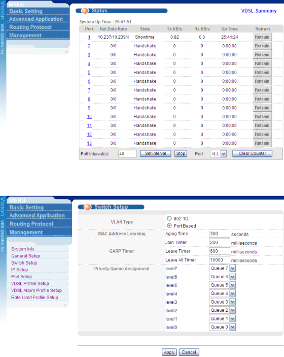The height and width of the screenshot is (357, 284).
Task: Open Advanced Application in the top menu
Action: (36, 19)
